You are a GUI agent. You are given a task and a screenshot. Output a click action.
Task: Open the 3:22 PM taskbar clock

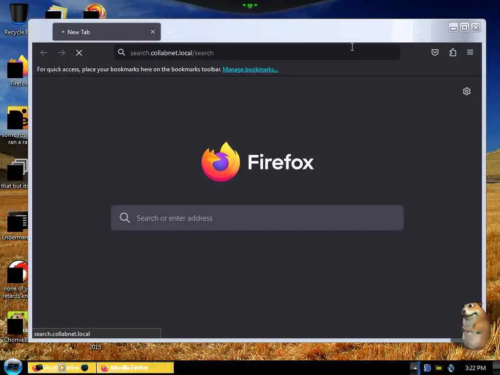pyautogui.click(x=475, y=368)
